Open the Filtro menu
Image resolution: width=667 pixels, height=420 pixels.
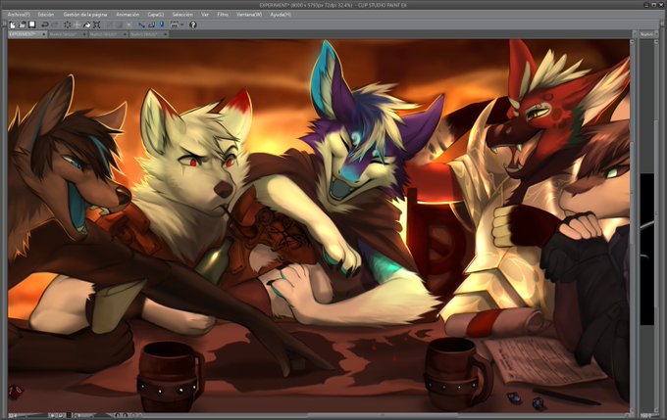point(223,15)
